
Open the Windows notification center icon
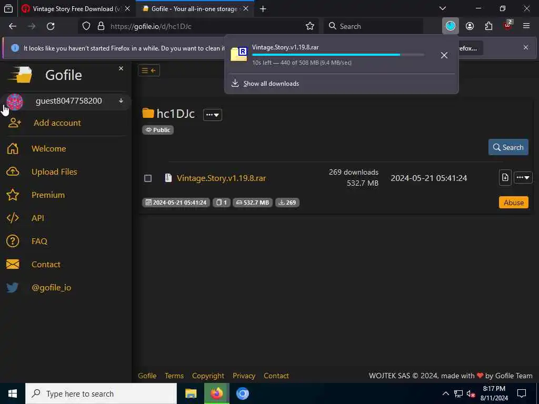(x=522, y=393)
